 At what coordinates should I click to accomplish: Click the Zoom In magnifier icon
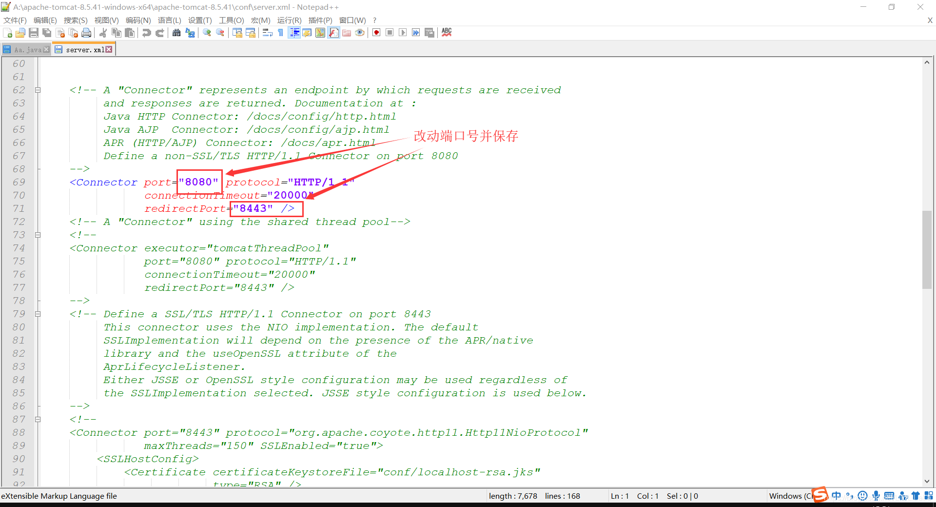point(207,33)
